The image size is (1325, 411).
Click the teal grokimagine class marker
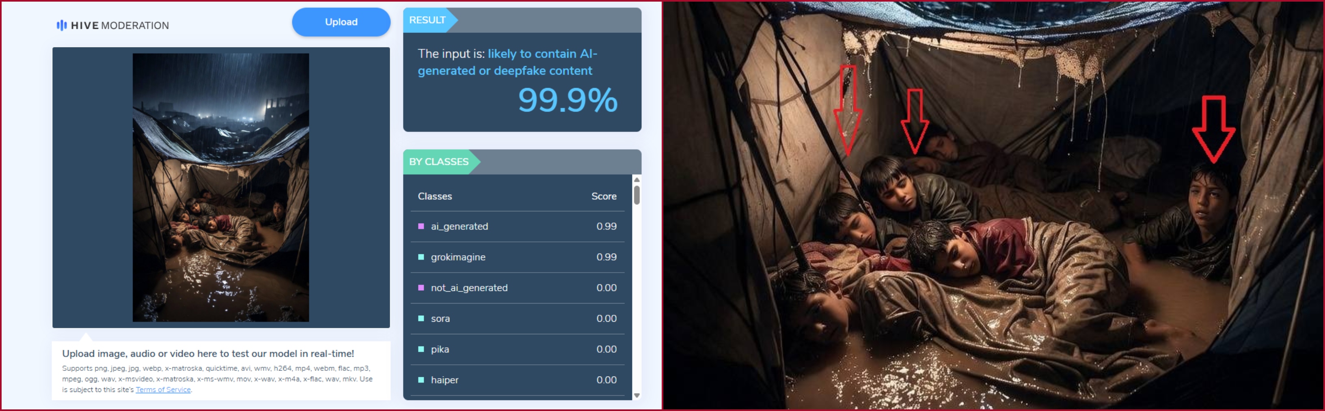[421, 257]
